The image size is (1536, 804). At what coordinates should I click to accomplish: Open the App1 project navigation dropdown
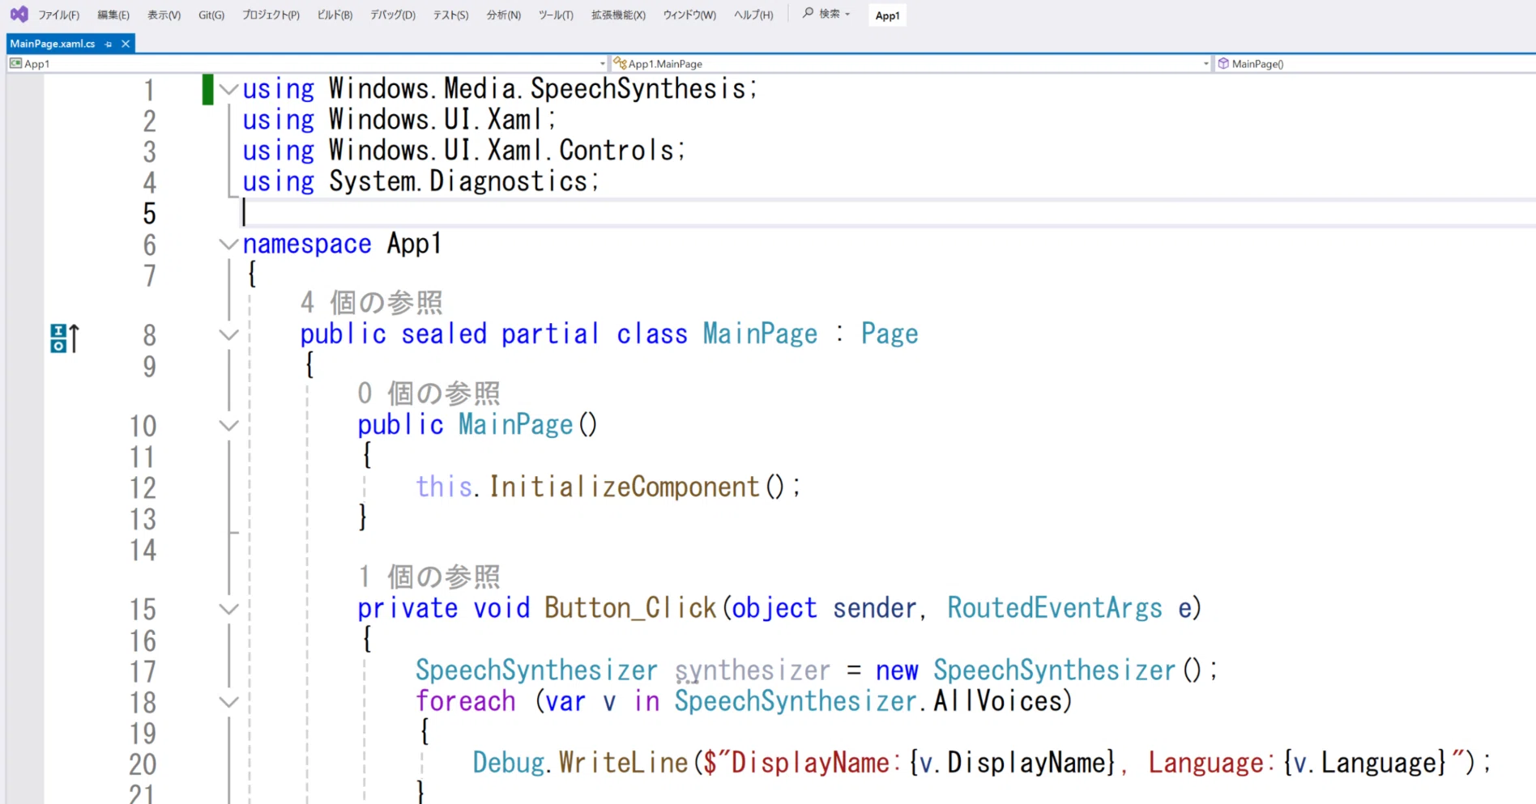[308, 64]
